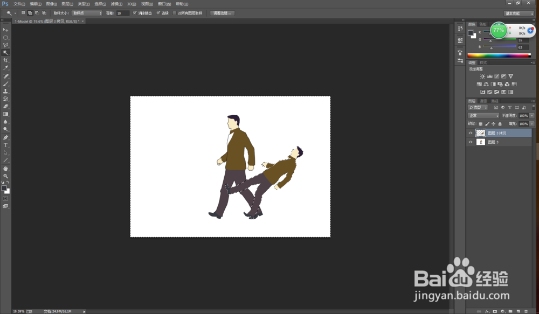Screen dimensions: 539x314
Task: Select the Magic Wand tool in toolbox
Action: [5, 53]
